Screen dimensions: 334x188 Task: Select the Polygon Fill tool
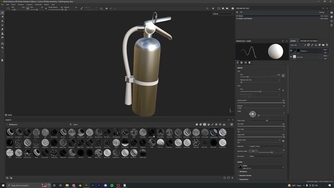(x=2, y=25)
